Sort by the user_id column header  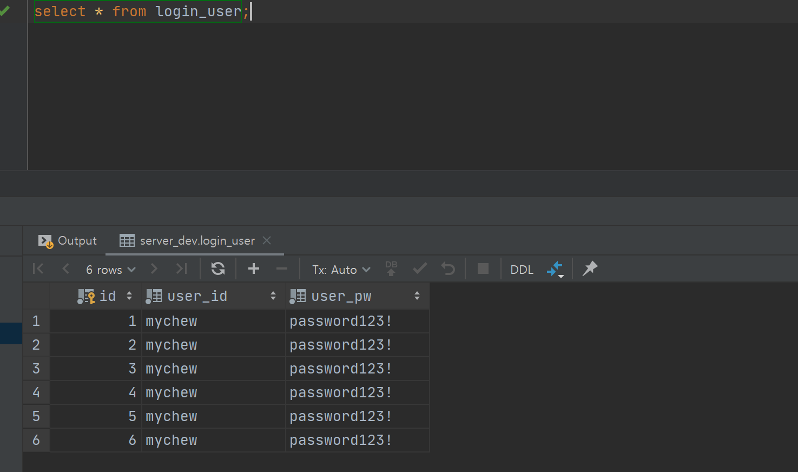point(214,296)
